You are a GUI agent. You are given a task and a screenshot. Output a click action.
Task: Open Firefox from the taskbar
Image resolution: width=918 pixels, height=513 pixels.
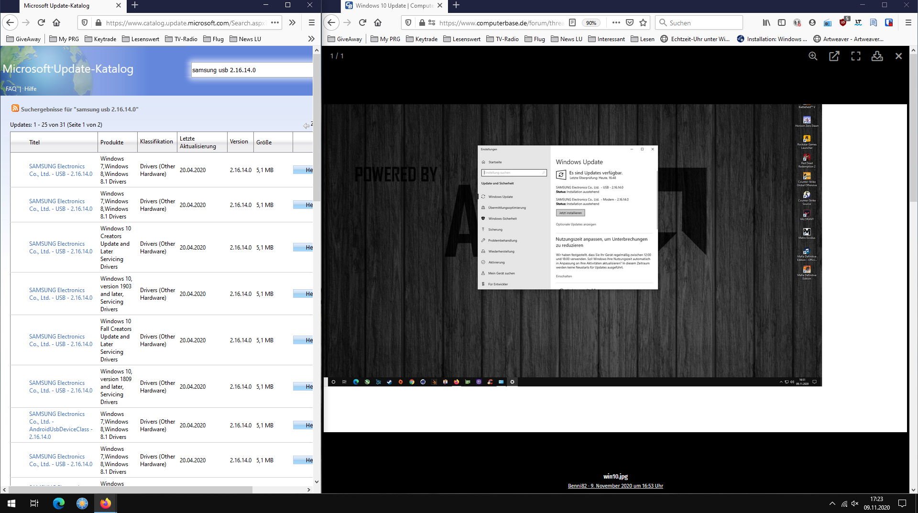coord(105,503)
